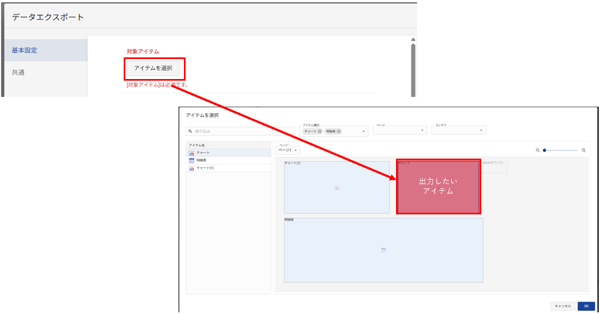Click the アイテムを選択 button
This screenshot has height=314, width=600.
(153, 68)
